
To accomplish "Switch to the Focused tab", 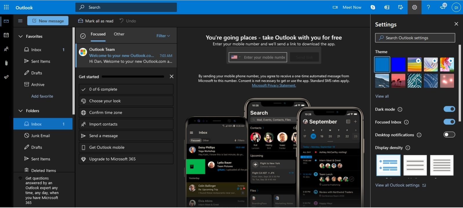I will point(98,34).
